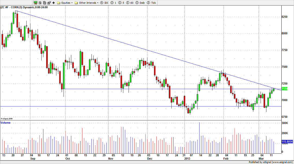The height and width of the screenshot is (164, 294).
Task: Click the blue 115.805K volume marker
Action: coord(287,142)
